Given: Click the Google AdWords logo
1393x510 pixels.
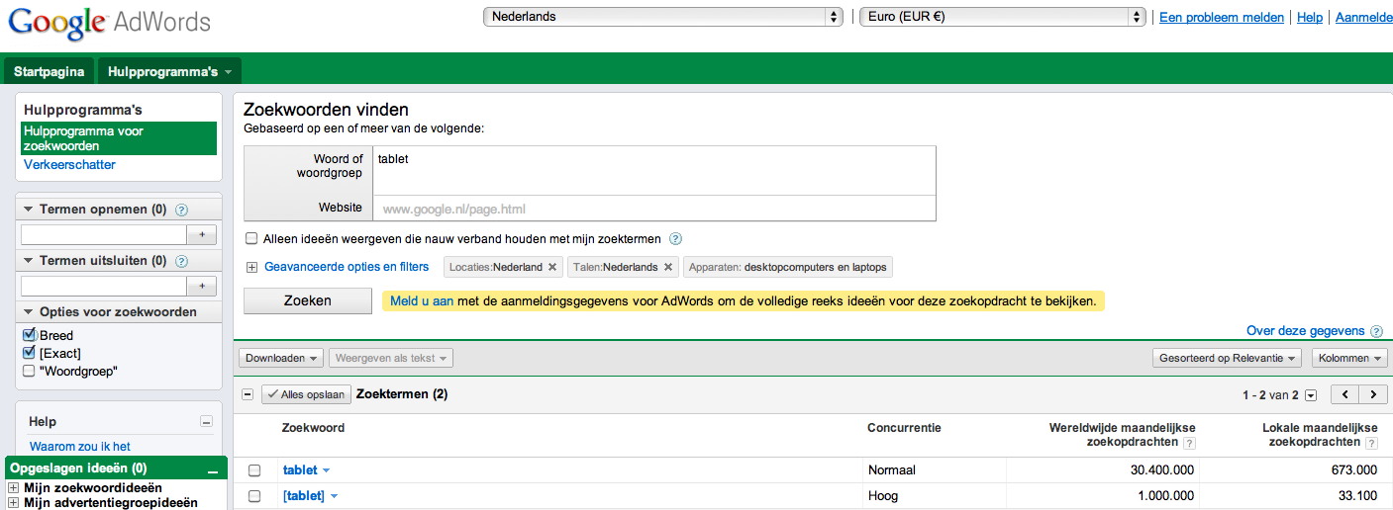Looking at the screenshot, I should (109, 23).
